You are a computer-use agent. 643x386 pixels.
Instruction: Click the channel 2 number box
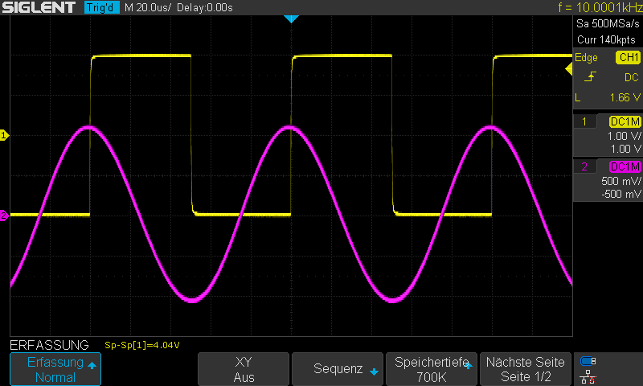[584, 166]
